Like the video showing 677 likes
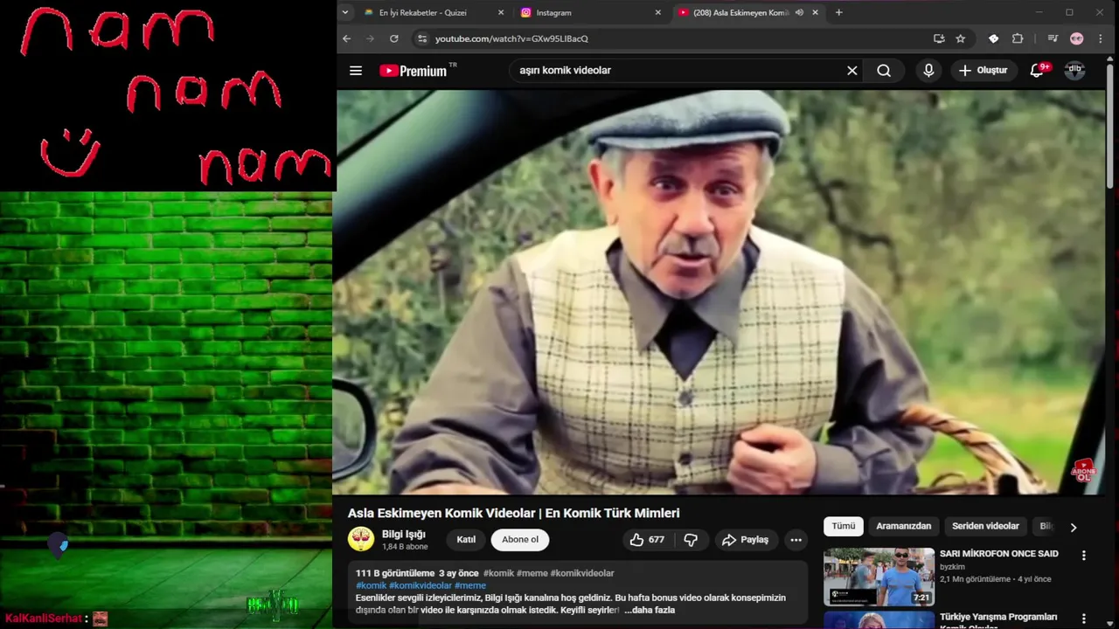 point(647,540)
